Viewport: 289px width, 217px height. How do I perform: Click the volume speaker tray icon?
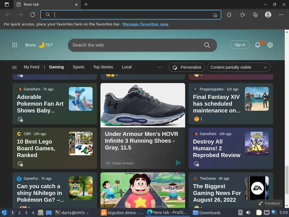pos(248,212)
